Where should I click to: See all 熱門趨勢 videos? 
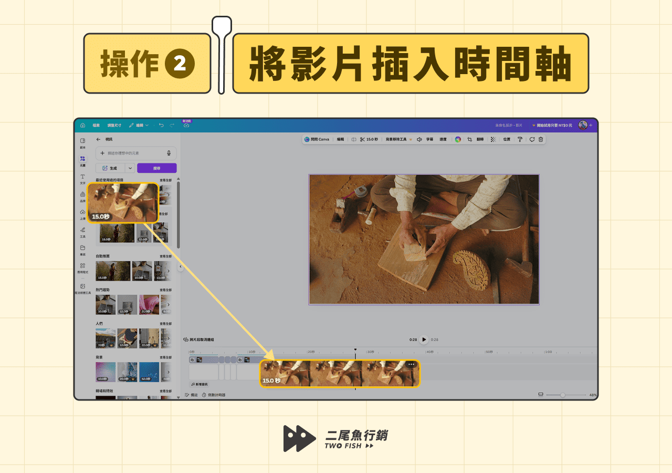166,290
